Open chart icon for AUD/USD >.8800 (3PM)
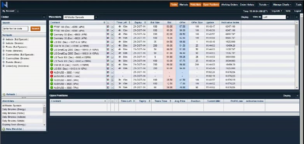Viewport: 304px width, 144px height. coord(108,80)
